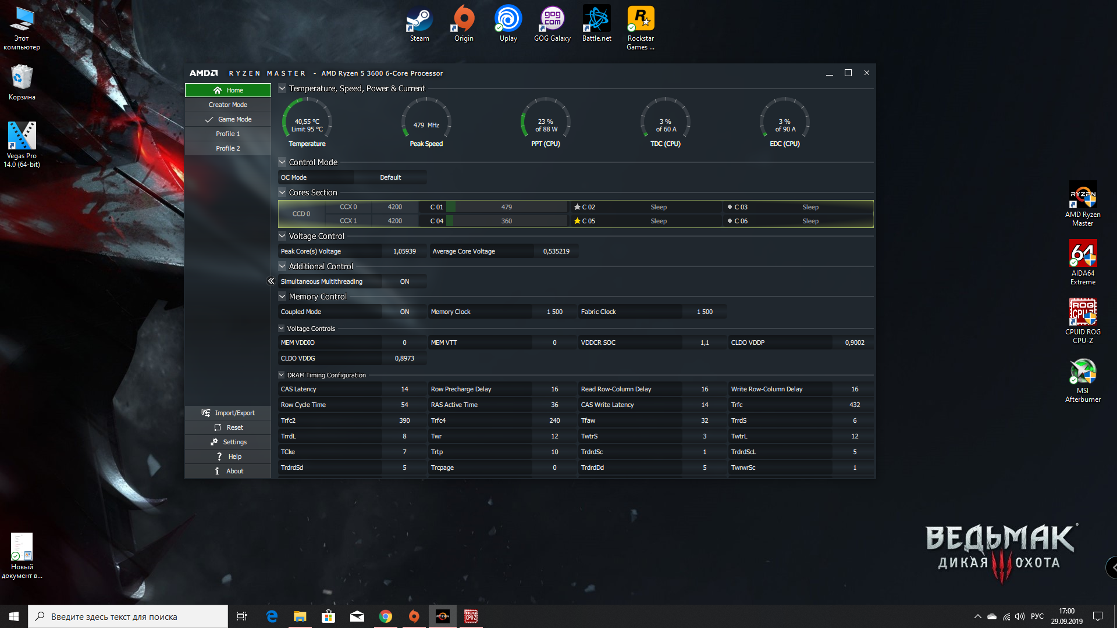This screenshot has height=628, width=1117.
Task: Click the Reset icon in sidebar
Action: [218, 427]
